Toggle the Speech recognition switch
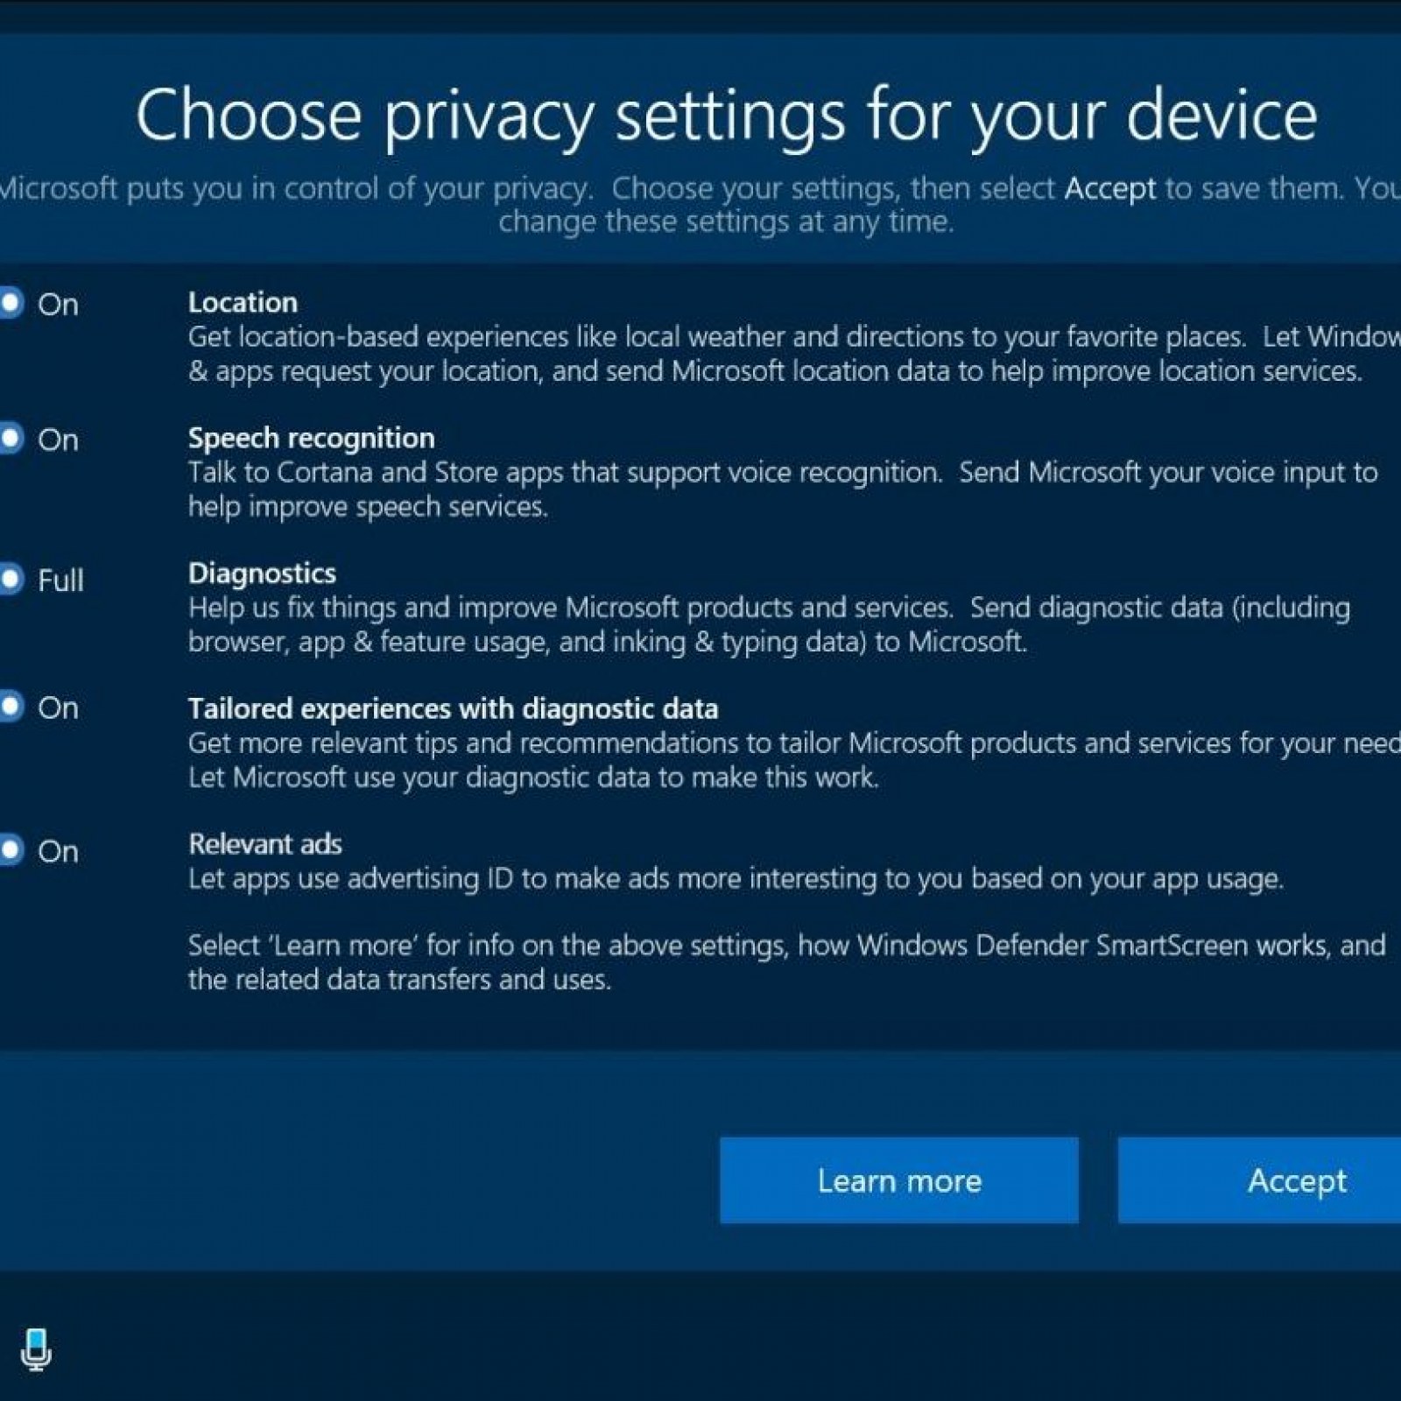This screenshot has width=1401, height=1401. coord(10,438)
